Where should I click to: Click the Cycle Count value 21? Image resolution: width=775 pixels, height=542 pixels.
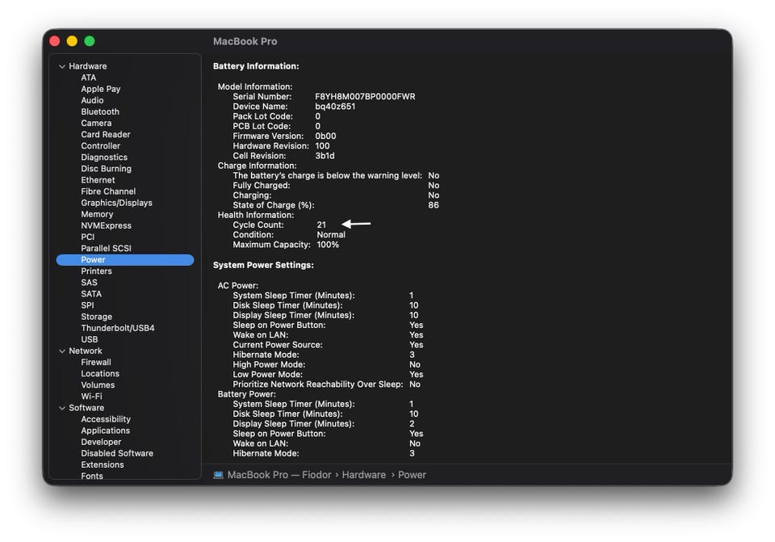(321, 225)
